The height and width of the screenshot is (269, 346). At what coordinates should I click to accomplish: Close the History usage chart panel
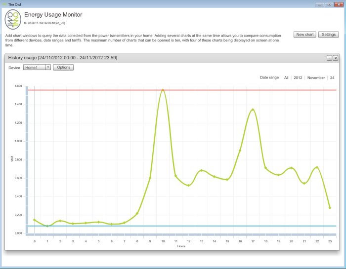(x=336, y=58)
